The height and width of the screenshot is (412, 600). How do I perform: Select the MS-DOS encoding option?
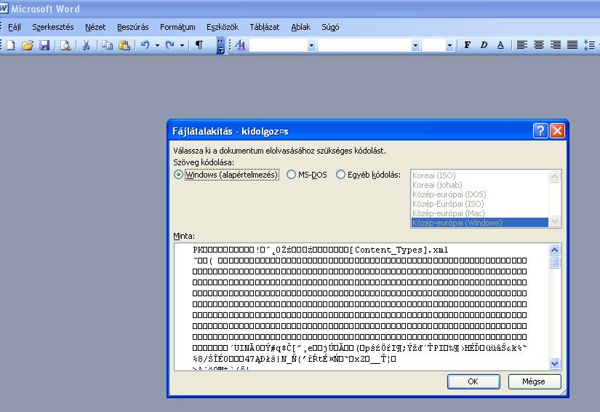pyautogui.click(x=292, y=175)
